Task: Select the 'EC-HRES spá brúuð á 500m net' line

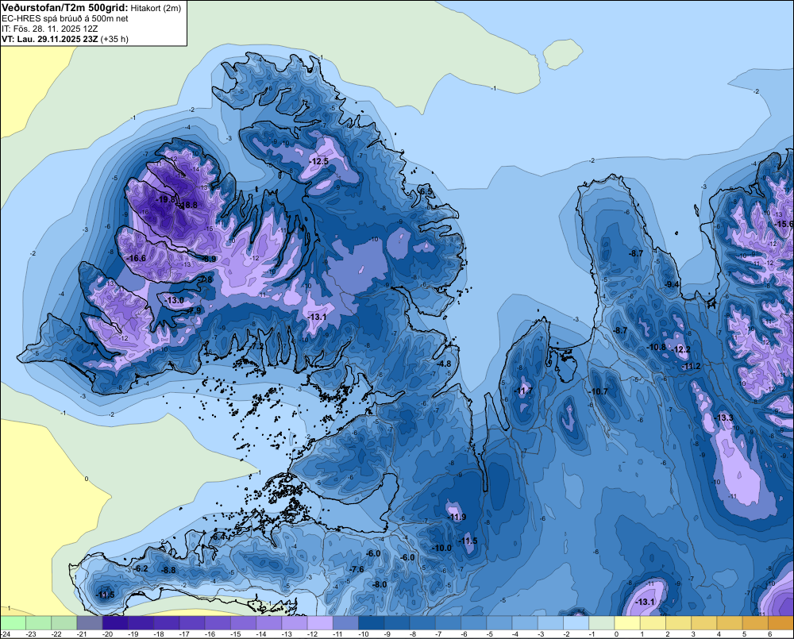Action: click(65, 18)
